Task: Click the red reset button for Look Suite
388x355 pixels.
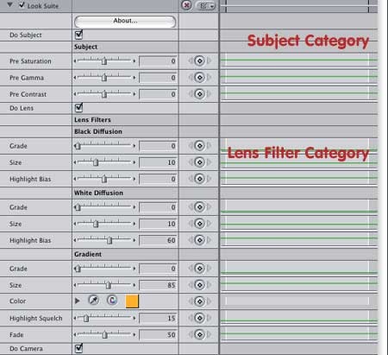Action: point(186,5)
